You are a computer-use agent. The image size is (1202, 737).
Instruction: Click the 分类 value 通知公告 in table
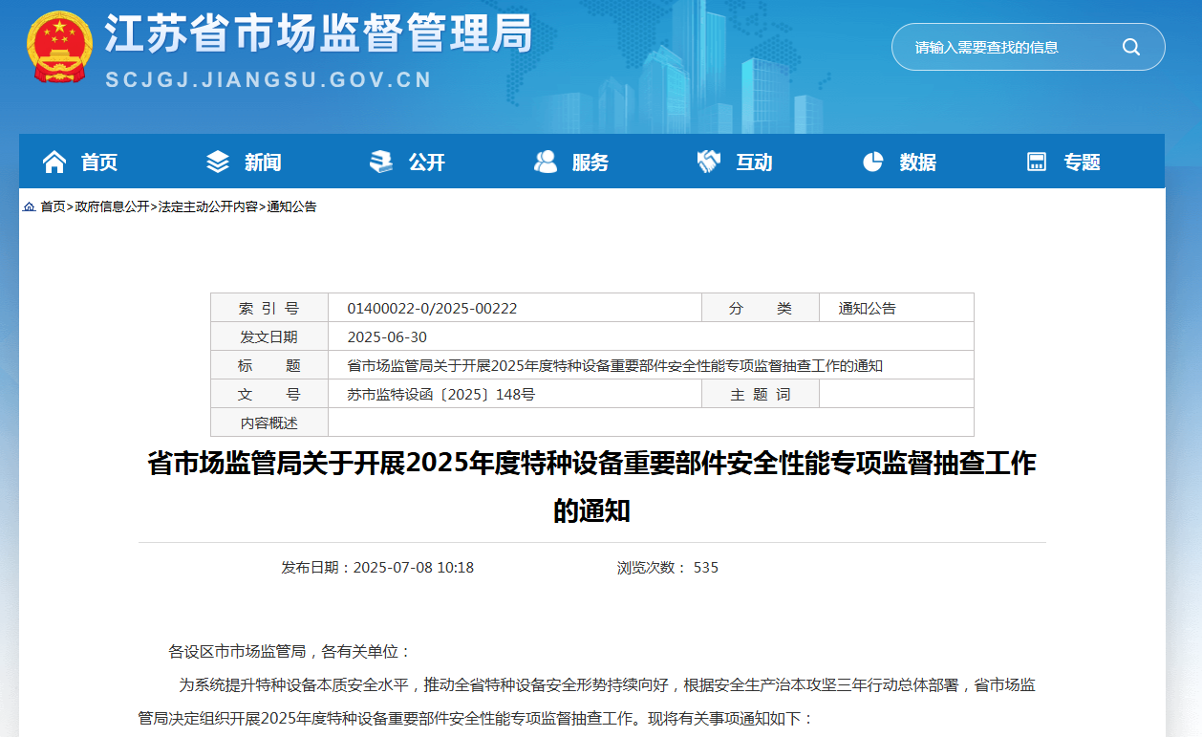point(868,309)
